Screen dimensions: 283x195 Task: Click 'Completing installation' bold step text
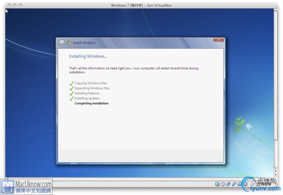pyautogui.click(x=91, y=103)
